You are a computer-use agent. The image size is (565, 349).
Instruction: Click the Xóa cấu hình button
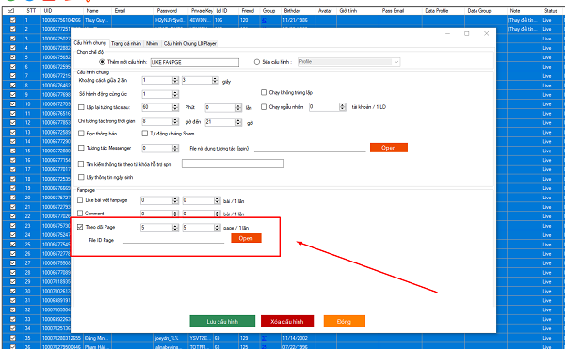[287, 322]
